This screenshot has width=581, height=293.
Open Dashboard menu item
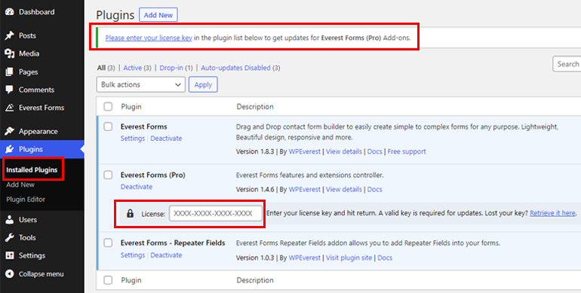[37, 12]
